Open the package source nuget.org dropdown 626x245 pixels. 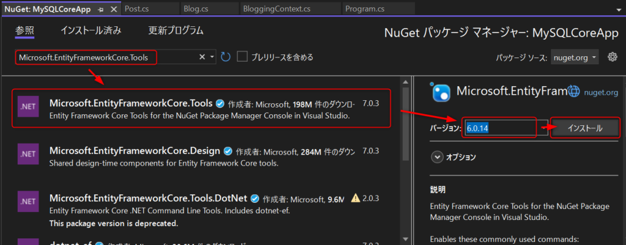coord(575,58)
